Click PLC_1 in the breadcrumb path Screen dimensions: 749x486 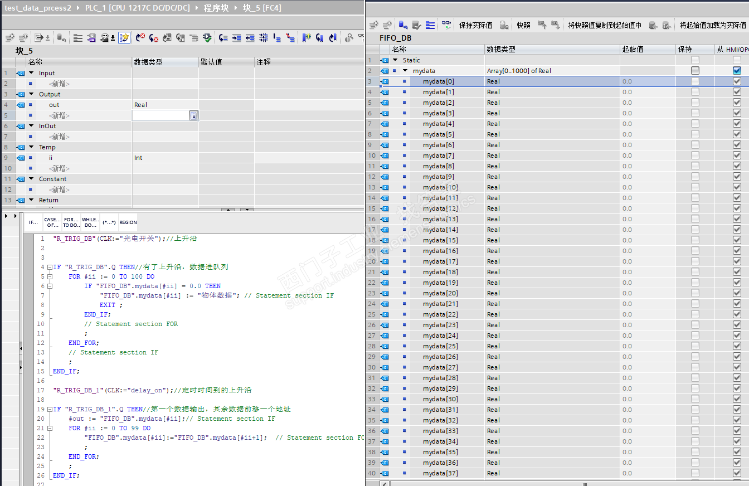(x=137, y=8)
